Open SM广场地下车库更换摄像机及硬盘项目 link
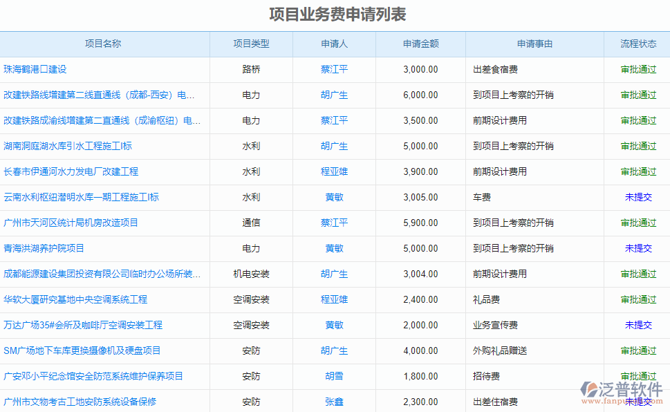 82,350
